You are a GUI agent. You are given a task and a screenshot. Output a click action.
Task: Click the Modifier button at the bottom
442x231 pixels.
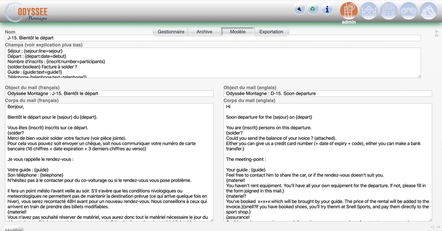[14, 229]
